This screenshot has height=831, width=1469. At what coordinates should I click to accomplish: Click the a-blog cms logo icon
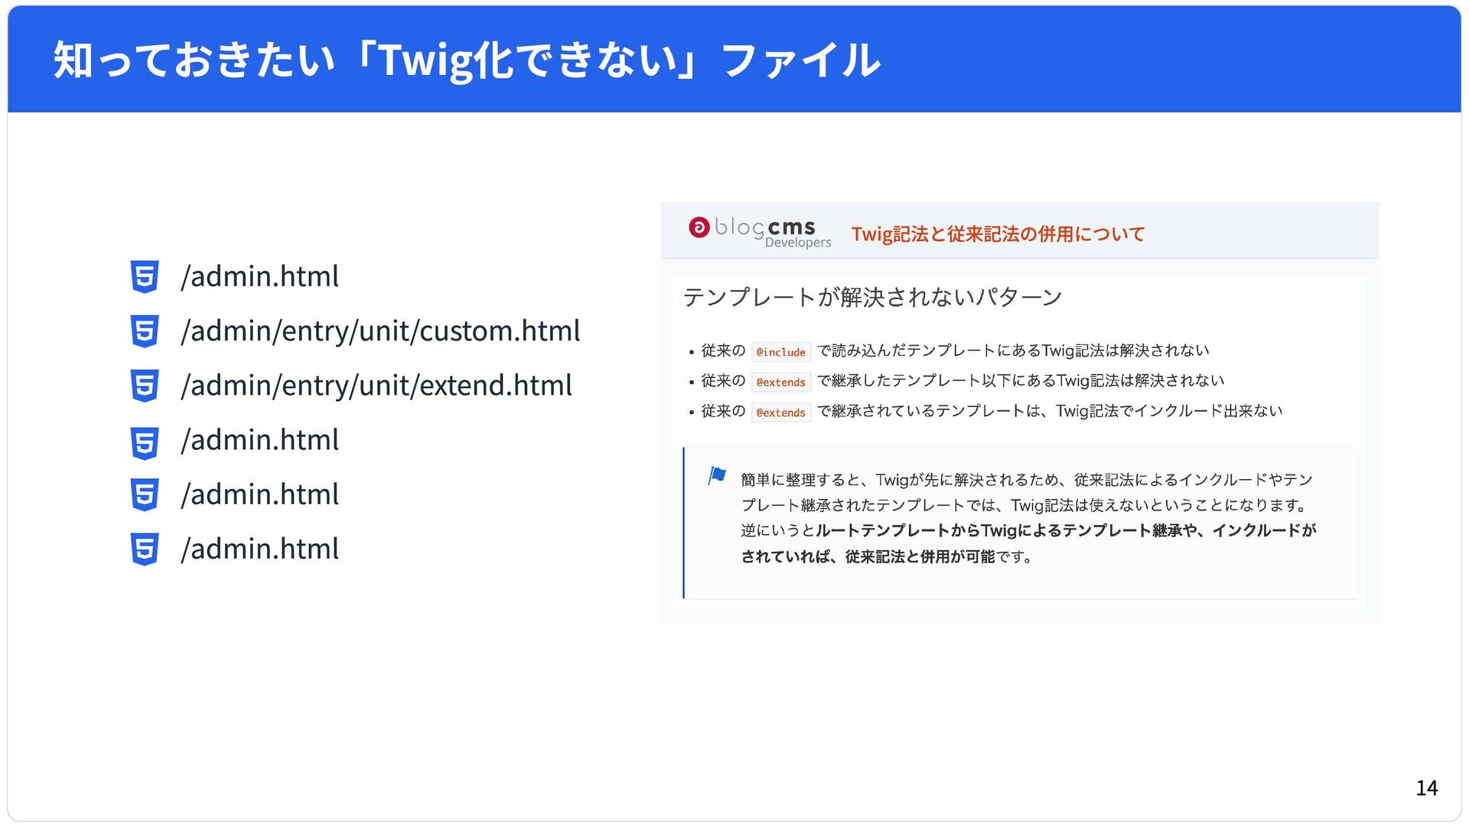click(x=699, y=227)
